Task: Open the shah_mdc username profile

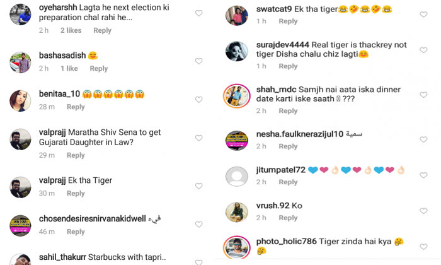Action: click(x=275, y=90)
